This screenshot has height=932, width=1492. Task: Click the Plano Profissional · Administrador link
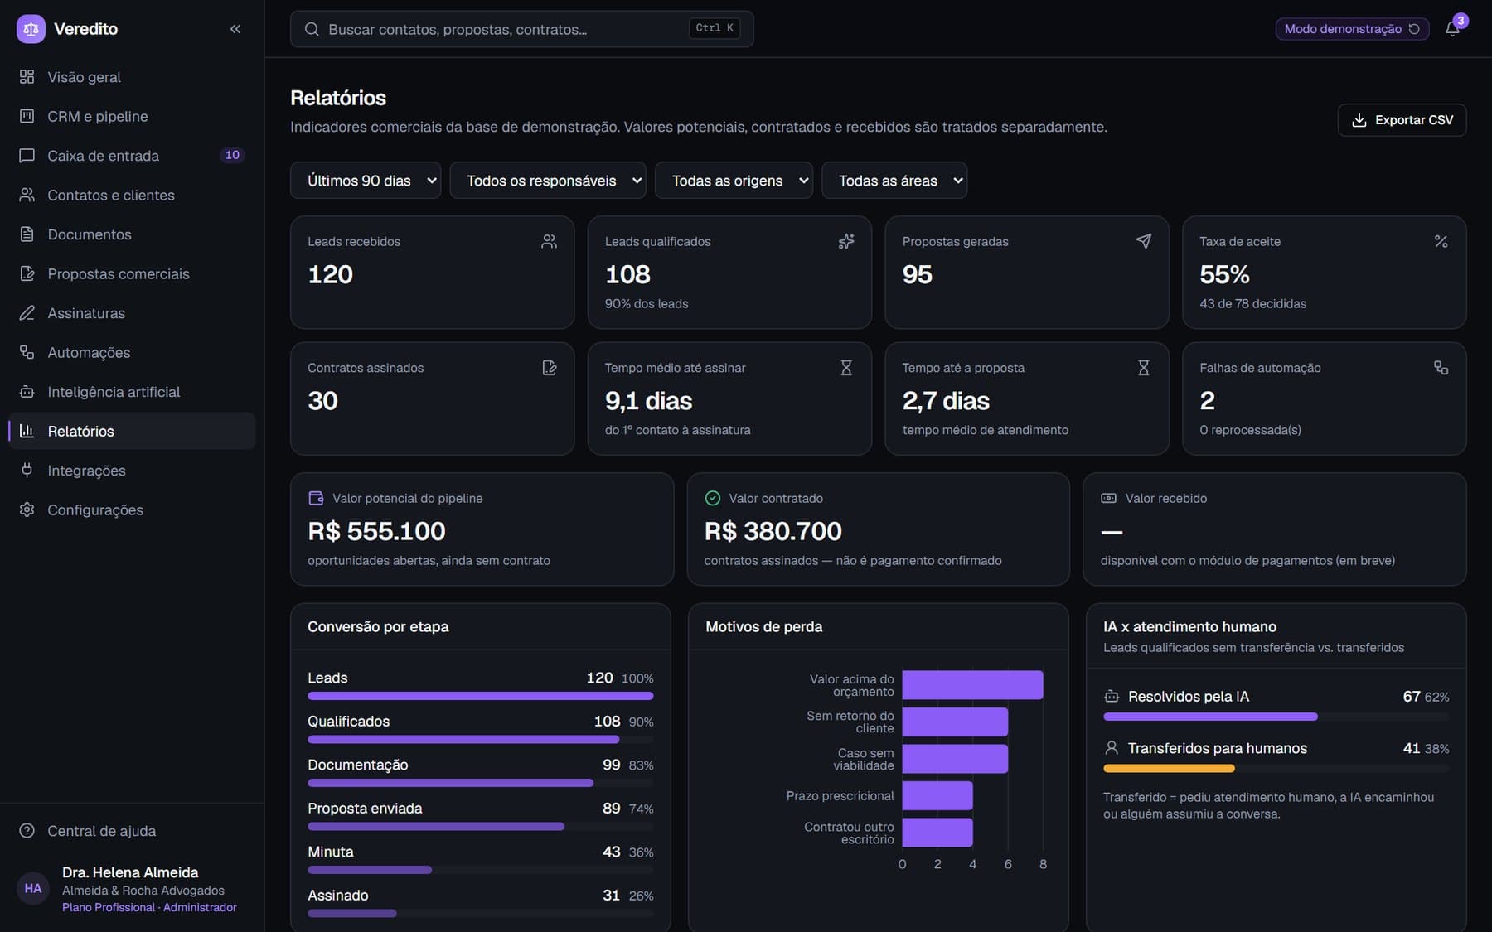pos(149,908)
